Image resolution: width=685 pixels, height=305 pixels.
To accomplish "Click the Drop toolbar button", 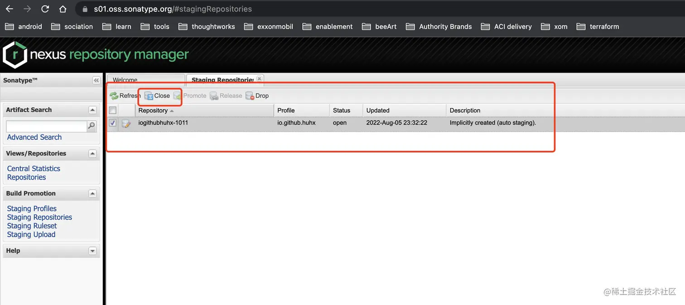I will (257, 95).
